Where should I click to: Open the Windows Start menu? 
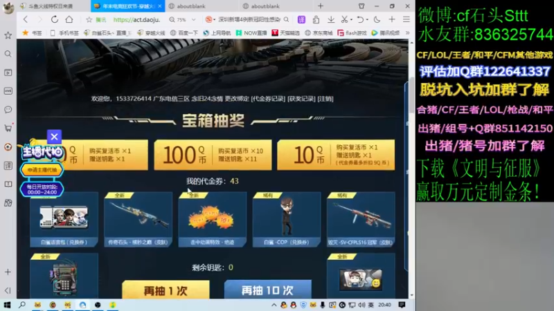click(x=7, y=305)
